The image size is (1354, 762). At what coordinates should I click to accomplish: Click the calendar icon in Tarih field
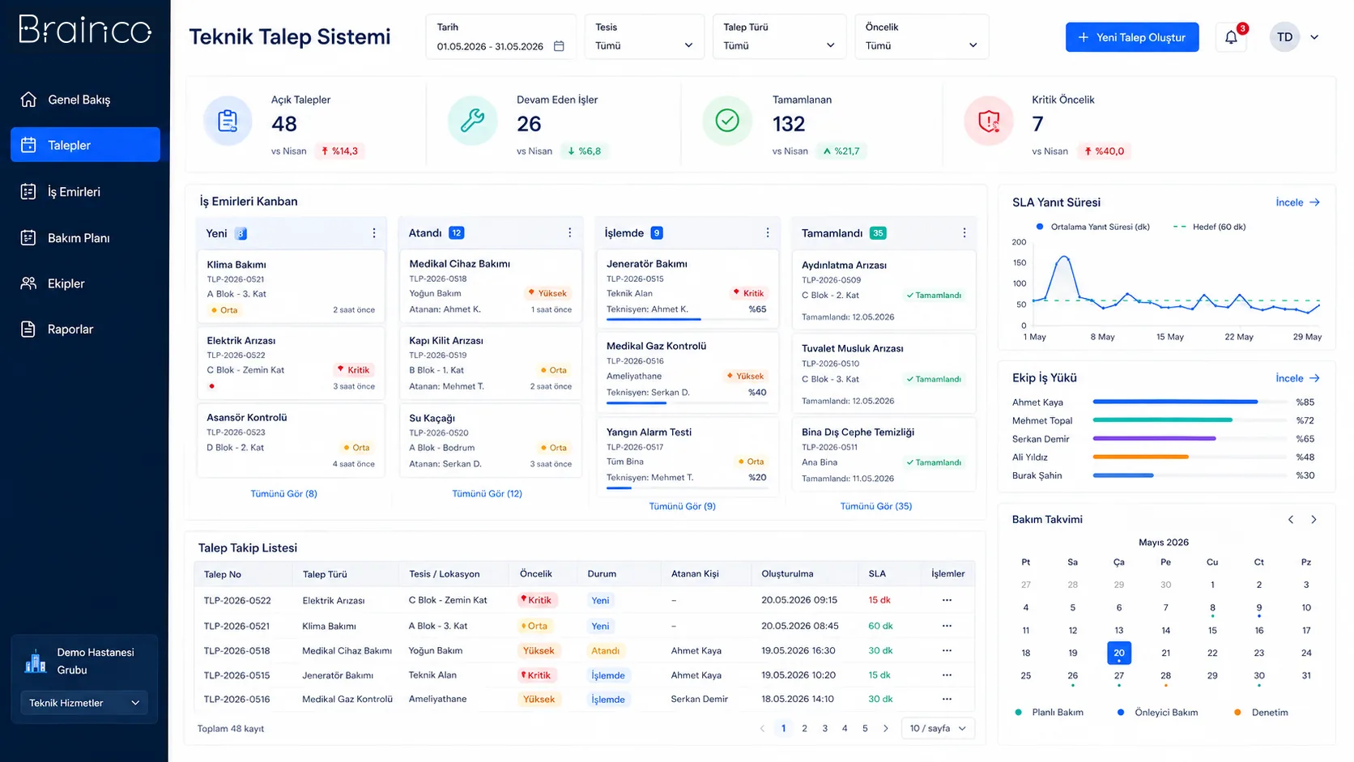559,46
